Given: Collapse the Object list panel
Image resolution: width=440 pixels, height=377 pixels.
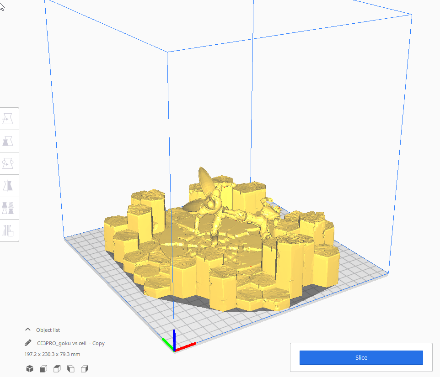Looking at the screenshot, I should click(27, 330).
